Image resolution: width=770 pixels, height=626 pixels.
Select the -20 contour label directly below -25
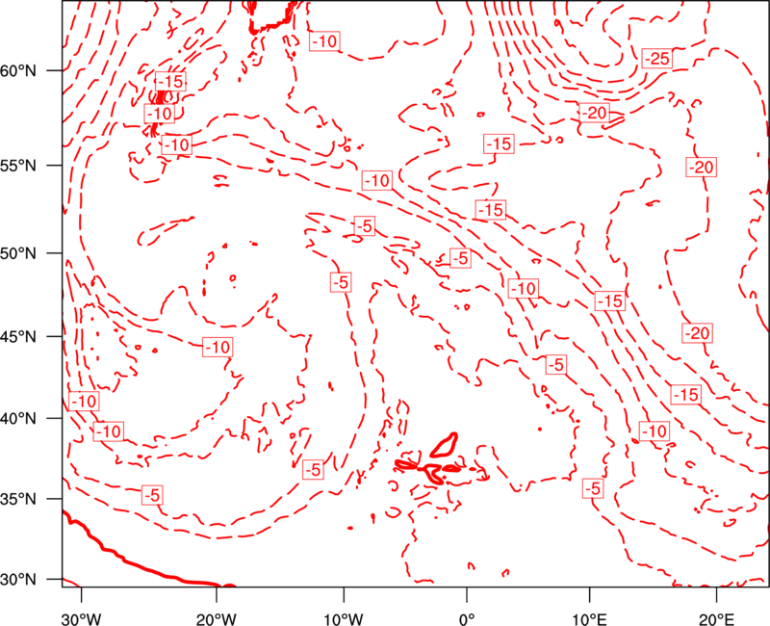pos(595,113)
